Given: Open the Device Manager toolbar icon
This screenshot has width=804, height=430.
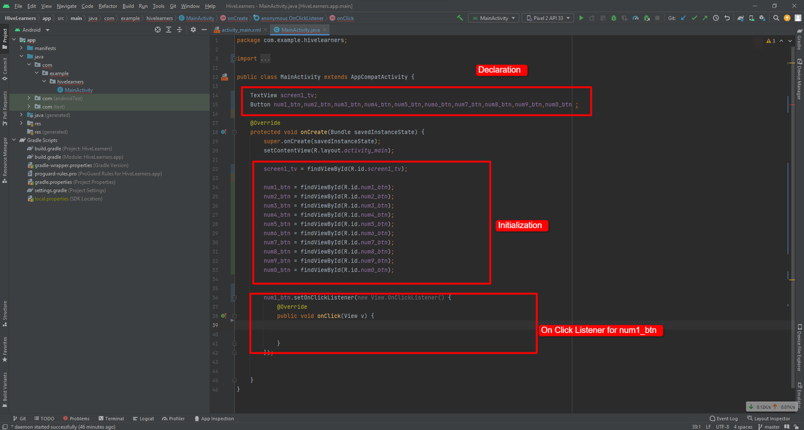Looking at the screenshot, I should [x=751, y=18].
